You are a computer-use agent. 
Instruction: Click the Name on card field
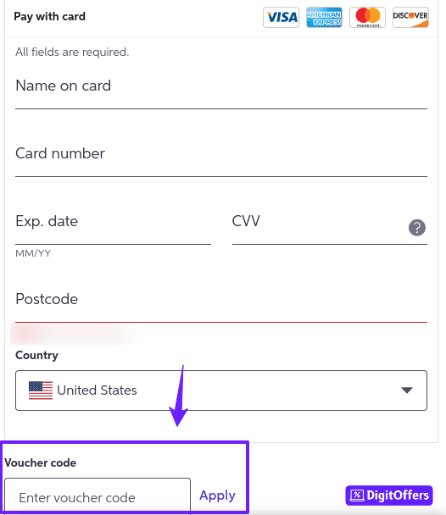[x=221, y=92]
